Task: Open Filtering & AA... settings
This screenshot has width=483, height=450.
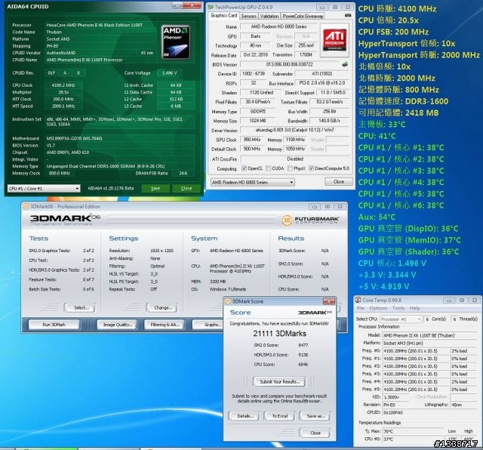Action: [165, 325]
